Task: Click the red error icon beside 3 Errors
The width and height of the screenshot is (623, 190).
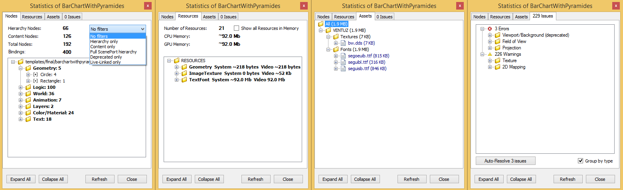Action: [490, 29]
